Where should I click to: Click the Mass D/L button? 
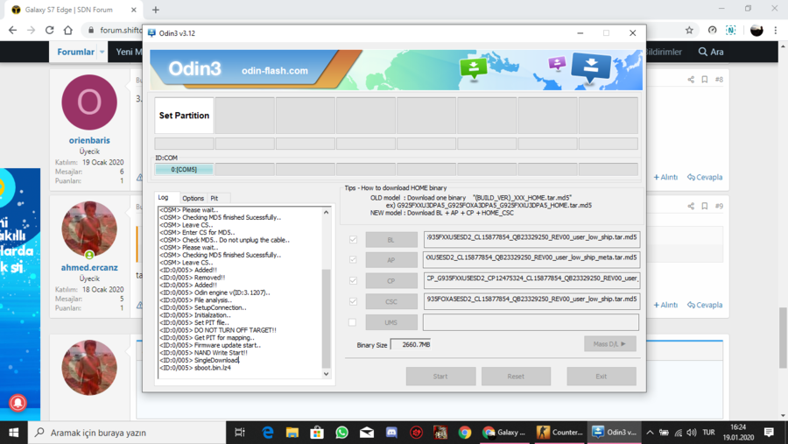(609, 344)
